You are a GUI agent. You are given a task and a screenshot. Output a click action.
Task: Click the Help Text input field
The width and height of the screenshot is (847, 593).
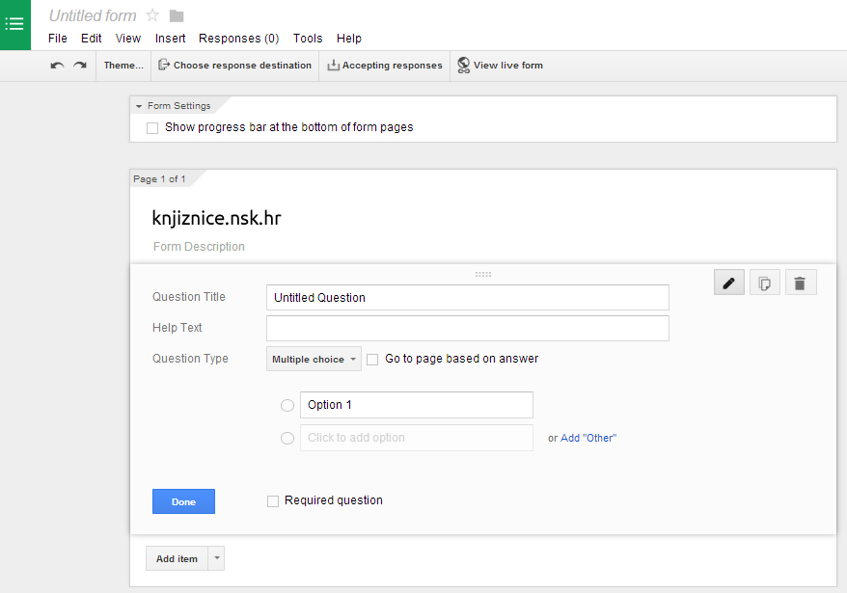(467, 329)
